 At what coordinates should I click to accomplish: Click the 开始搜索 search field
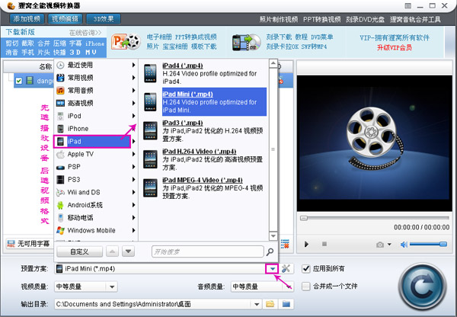[x=207, y=251]
